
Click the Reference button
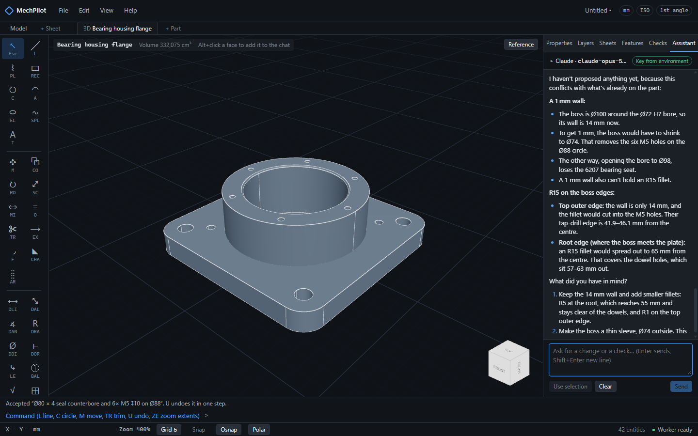tap(521, 45)
